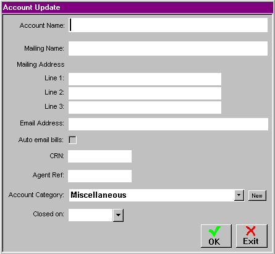Click the Account Update title bar

click(137, 7)
